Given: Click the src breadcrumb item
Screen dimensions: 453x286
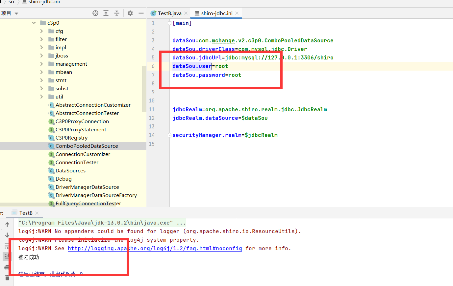Looking at the screenshot, I should point(12,2).
